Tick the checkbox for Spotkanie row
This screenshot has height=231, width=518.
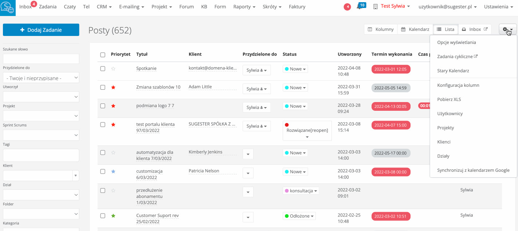pyautogui.click(x=103, y=69)
